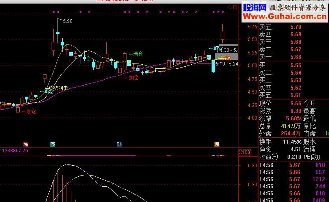329x202 pixels.
Task: Click the 4.00 price axis label
Action: point(253,118)
